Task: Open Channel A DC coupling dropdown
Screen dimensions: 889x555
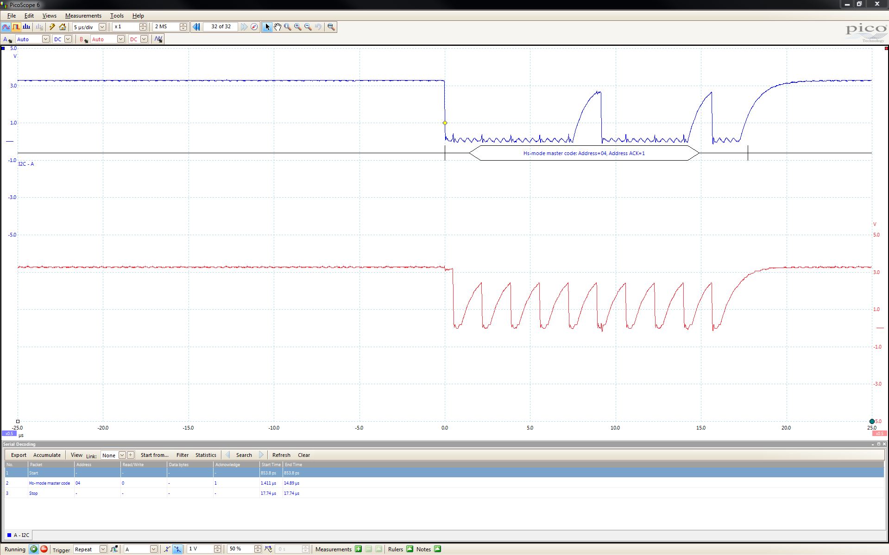Action: (68, 39)
